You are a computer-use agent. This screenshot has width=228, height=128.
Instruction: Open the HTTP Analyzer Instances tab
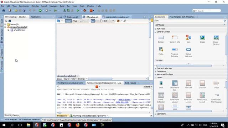(x=29, y=119)
